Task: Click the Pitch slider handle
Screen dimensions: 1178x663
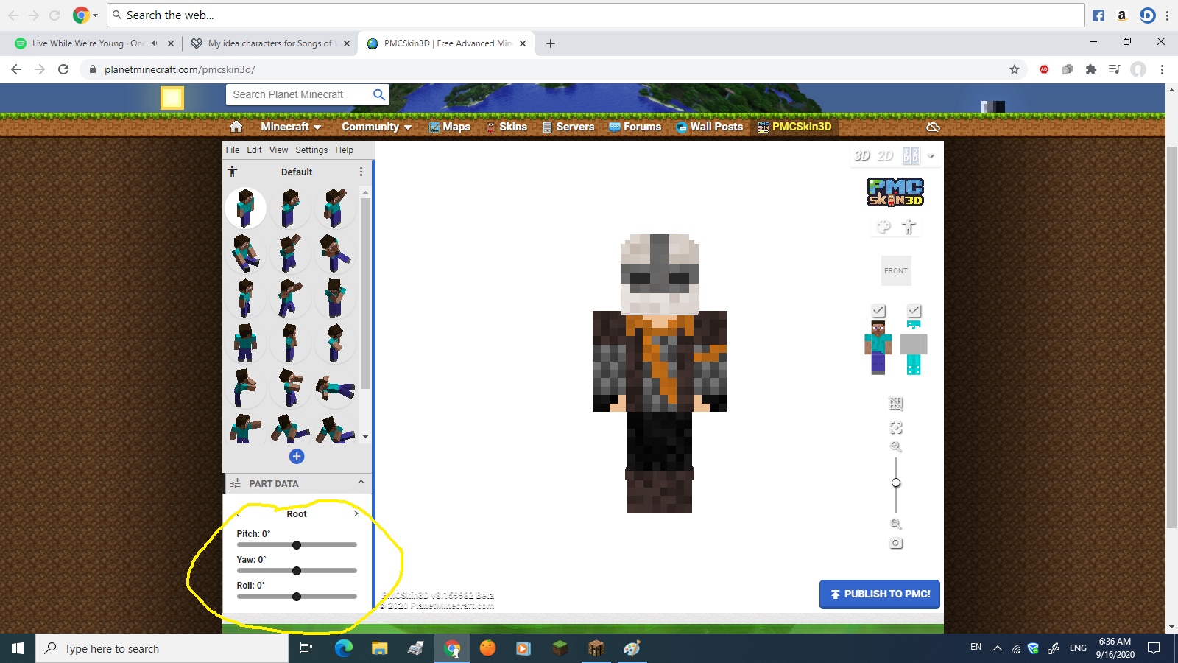Action: point(297,545)
